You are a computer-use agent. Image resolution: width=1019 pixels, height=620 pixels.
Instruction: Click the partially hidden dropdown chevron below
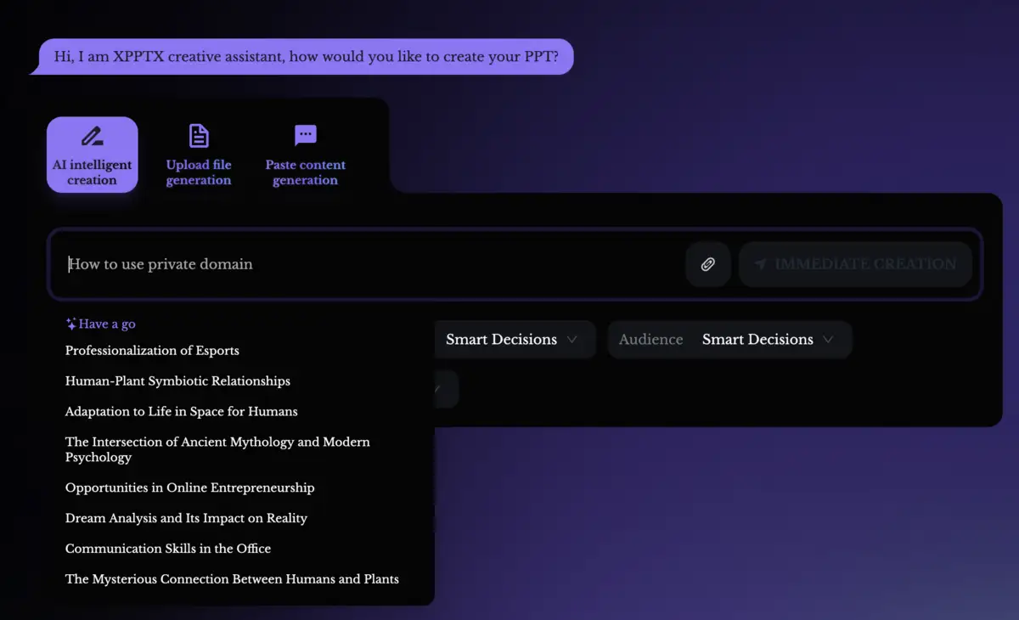(x=439, y=389)
